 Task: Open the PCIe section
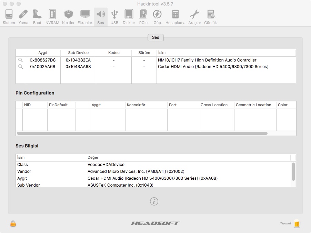tap(143, 17)
